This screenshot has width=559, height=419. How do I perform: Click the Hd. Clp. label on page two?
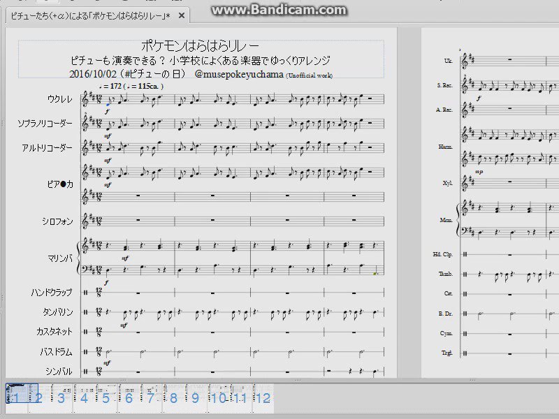click(x=443, y=254)
